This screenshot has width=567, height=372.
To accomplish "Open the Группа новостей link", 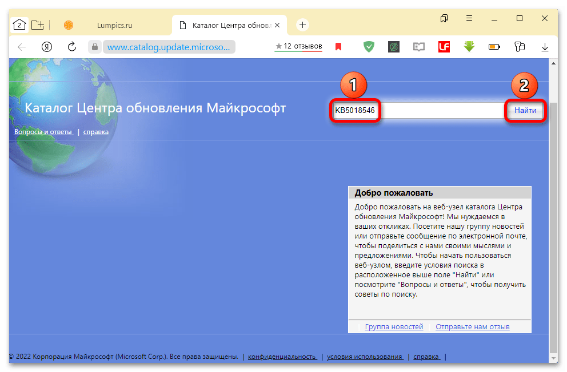I will (394, 327).
